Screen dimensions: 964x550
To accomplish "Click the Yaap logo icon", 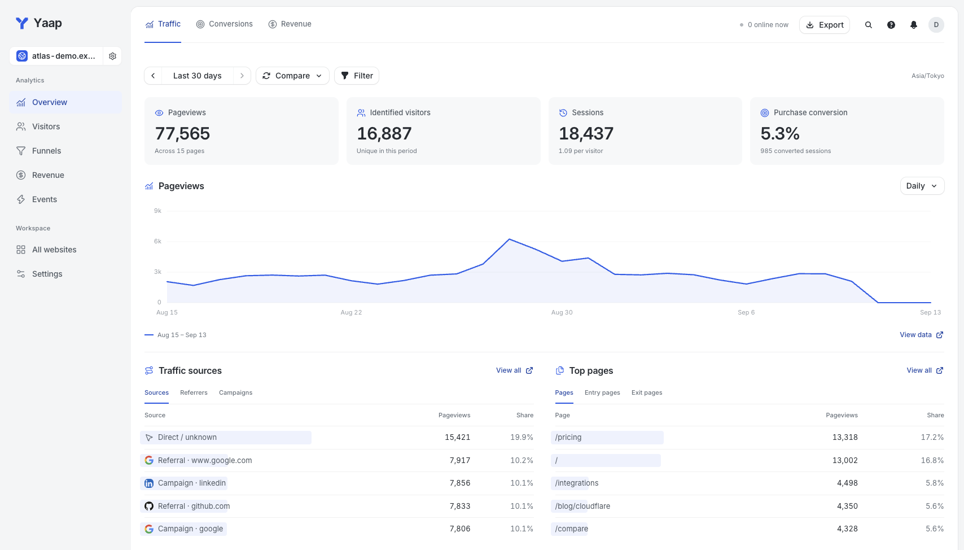I will [22, 23].
